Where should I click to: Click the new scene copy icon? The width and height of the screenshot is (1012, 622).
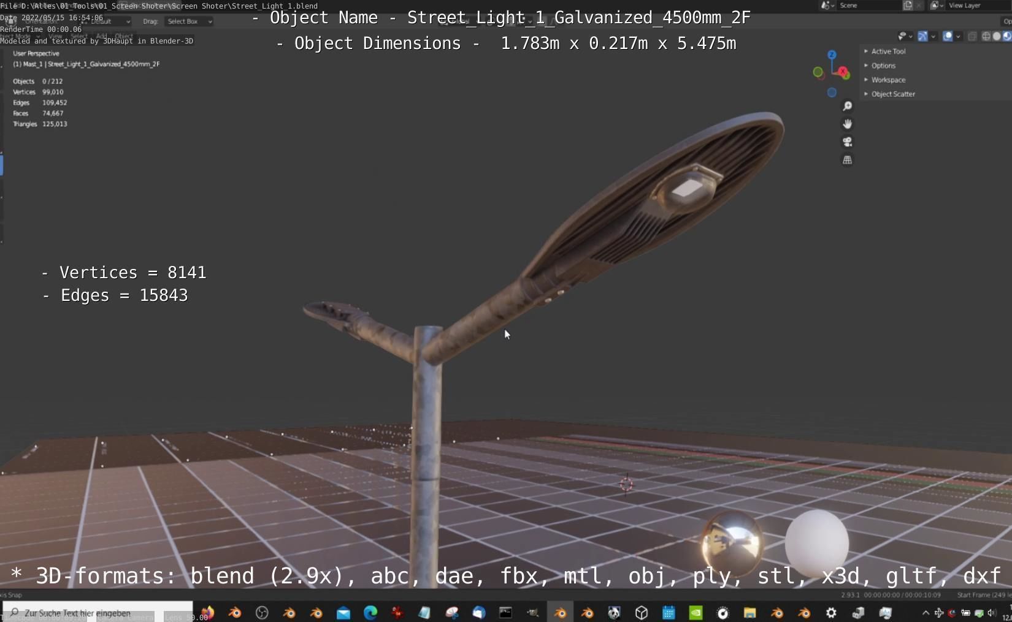click(x=908, y=5)
